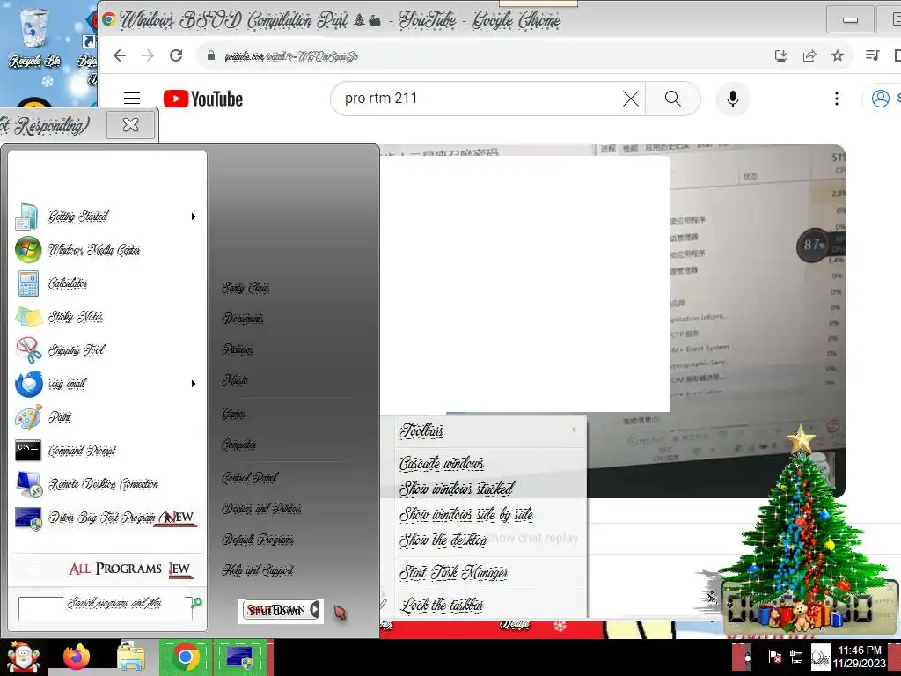
Task: Open Action Center flag in tray
Action: point(774,657)
